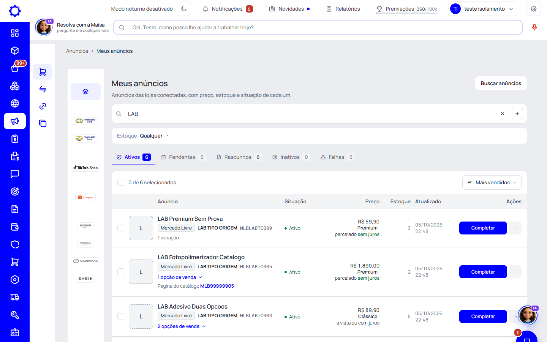Screen dimensions: 547x342
Task: Open target goal icon in sidebar
Action: click(x=15, y=192)
